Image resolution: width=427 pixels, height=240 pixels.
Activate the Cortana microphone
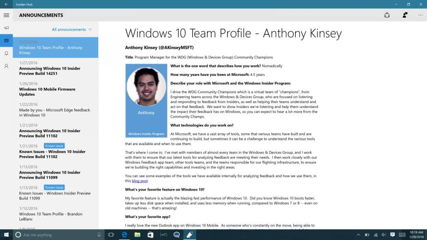[99, 235]
